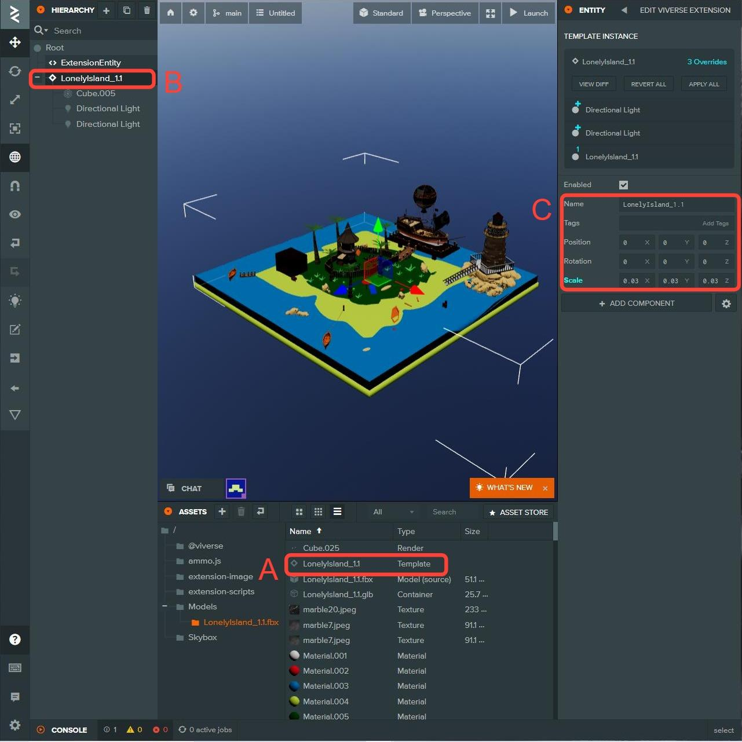Open the Standard render mode menu
Viewport: 742px width, 742px height.
click(381, 13)
